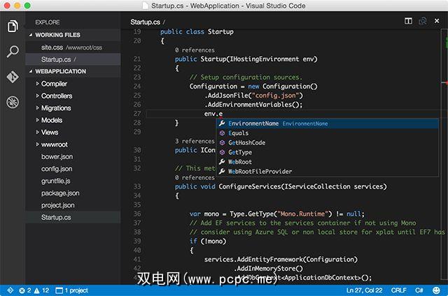
Task: Click the preview/changes icon beside split editor
Action: tap(422, 22)
